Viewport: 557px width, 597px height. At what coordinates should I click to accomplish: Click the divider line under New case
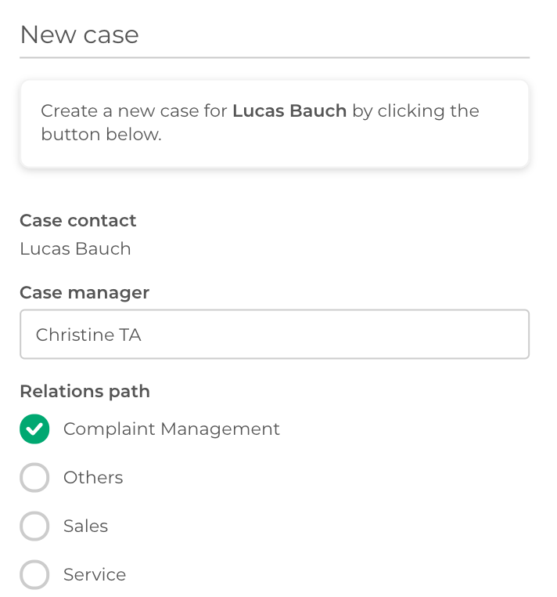point(275,58)
